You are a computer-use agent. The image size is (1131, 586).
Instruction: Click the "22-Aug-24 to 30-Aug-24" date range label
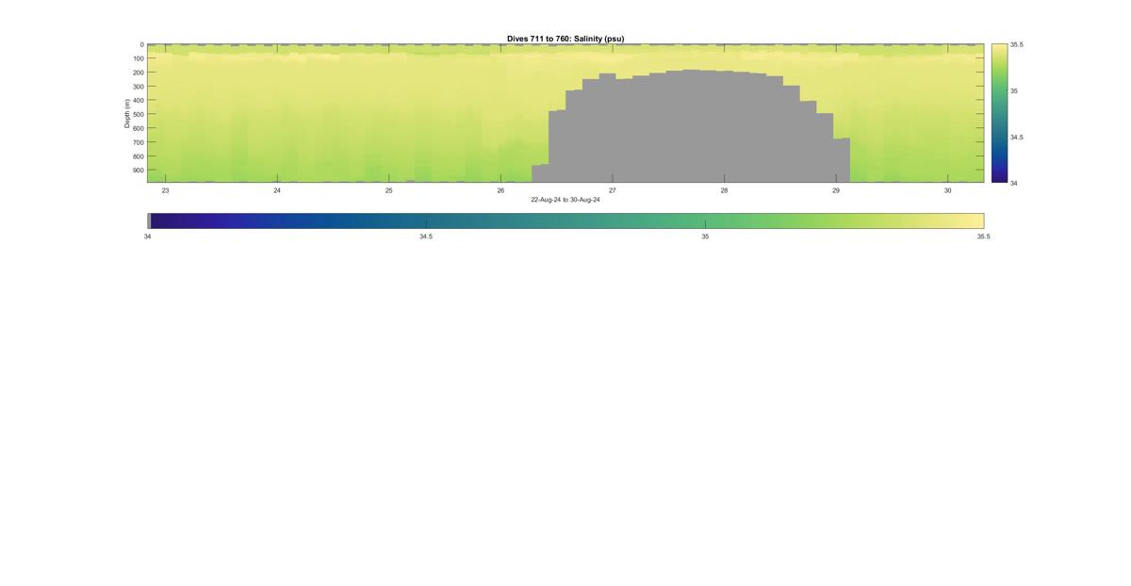pos(565,200)
